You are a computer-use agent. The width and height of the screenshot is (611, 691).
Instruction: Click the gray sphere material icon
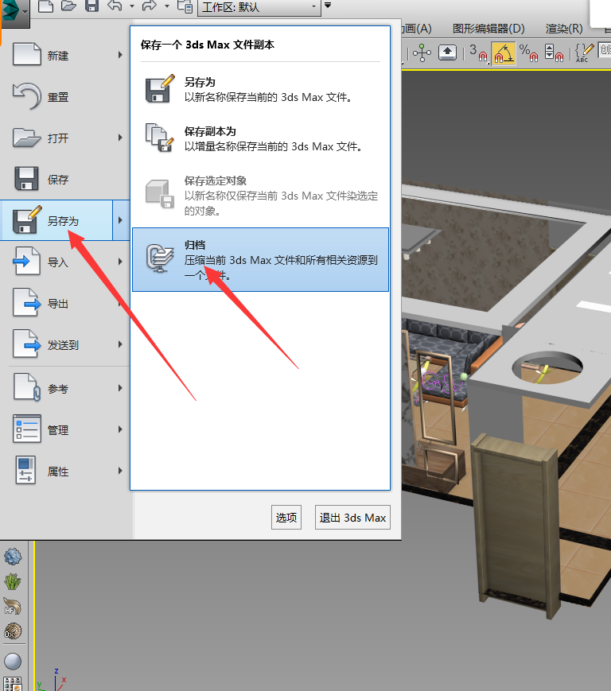pos(12,661)
